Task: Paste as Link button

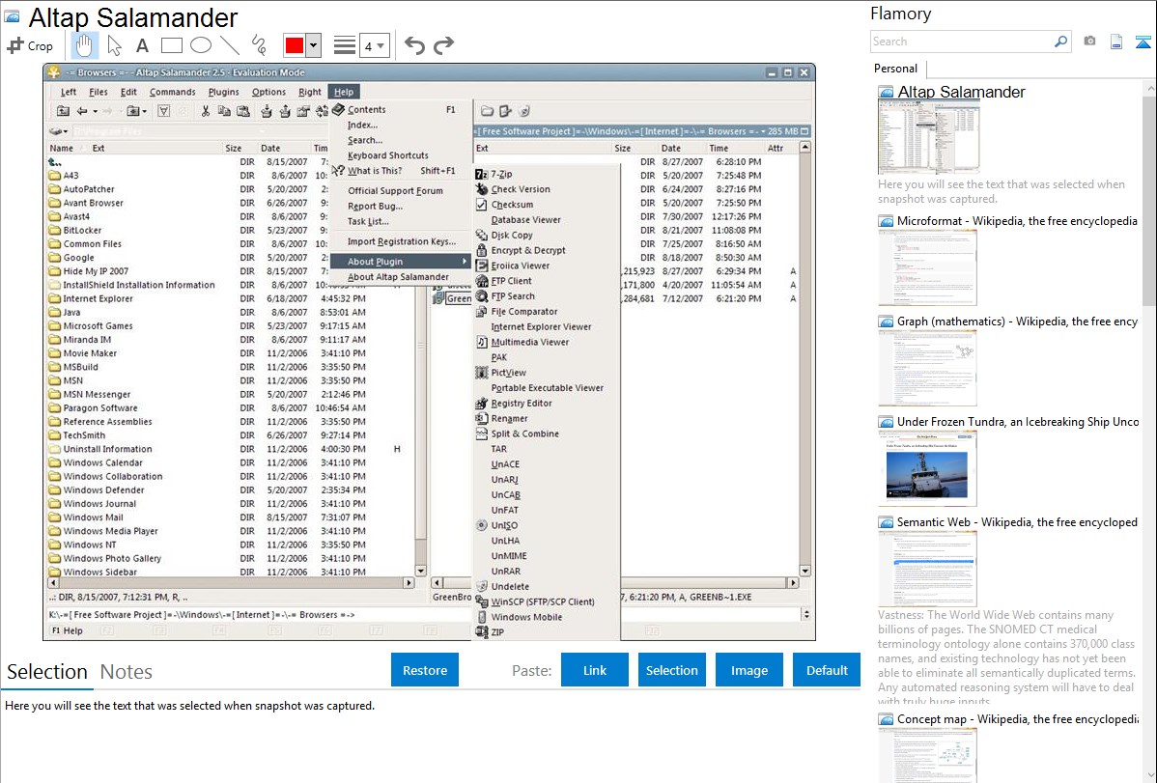Action: point(595,670)
